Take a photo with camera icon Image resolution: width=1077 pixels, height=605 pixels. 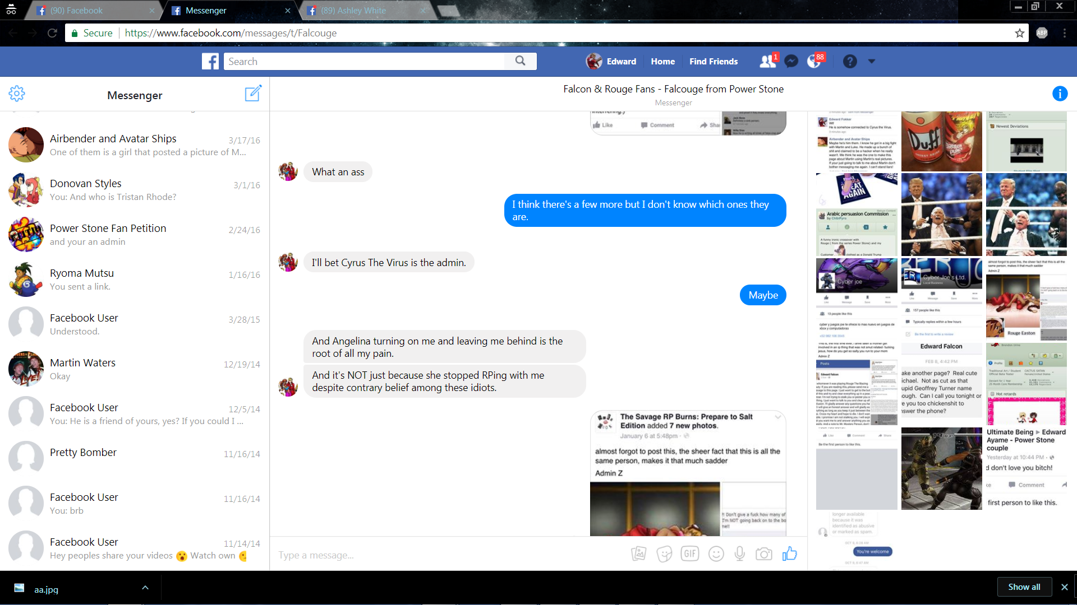click(x=764, y=554)
